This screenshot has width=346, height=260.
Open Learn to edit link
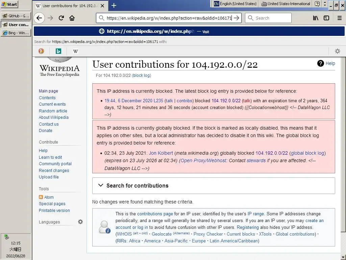click(x=50, y=157)
